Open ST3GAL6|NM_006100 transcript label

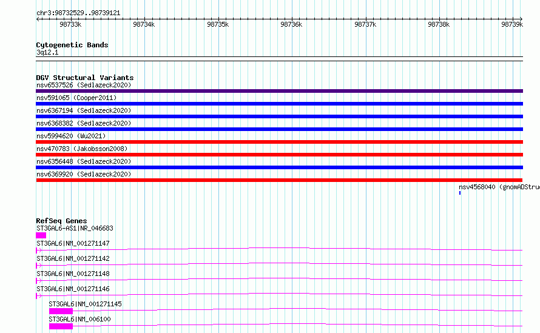79,319
